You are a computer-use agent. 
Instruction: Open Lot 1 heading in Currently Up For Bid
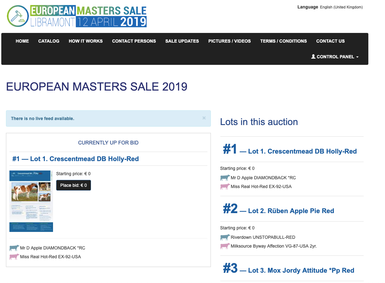coord(75,159)
